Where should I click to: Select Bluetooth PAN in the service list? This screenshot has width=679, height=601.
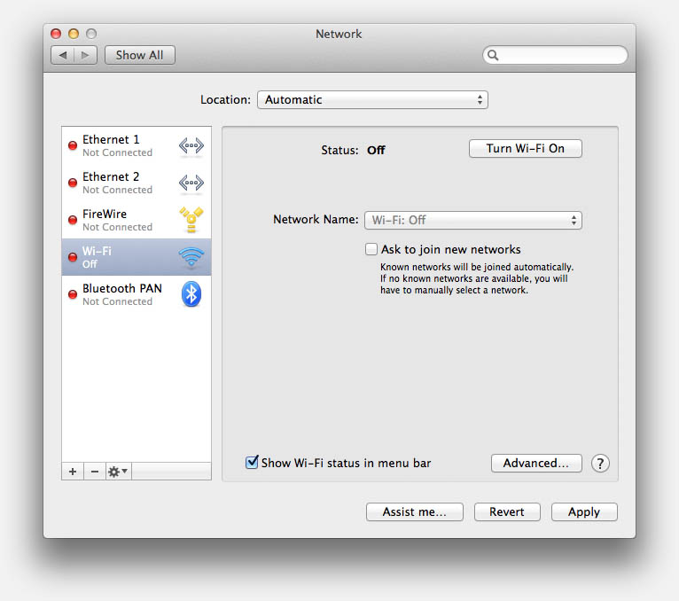137,294
